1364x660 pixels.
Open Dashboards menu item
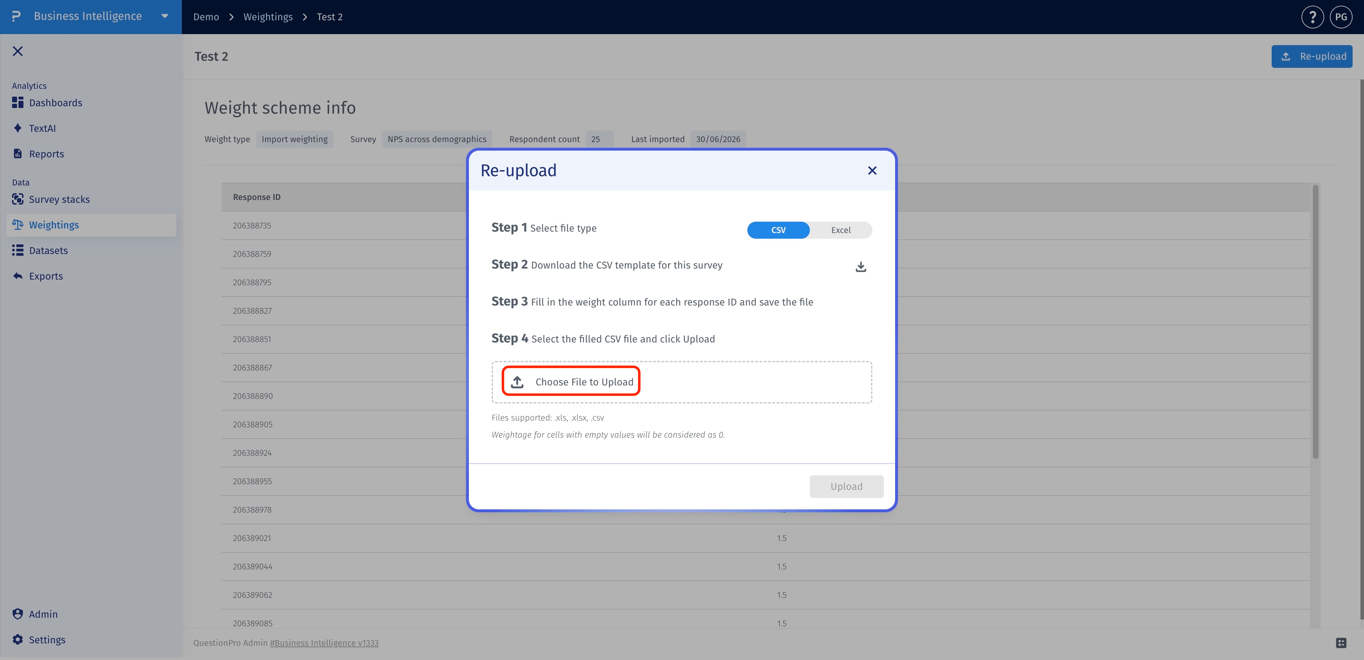(56, 103)
